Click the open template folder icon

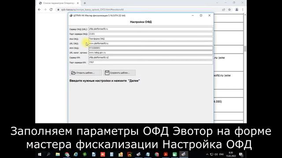74,73
